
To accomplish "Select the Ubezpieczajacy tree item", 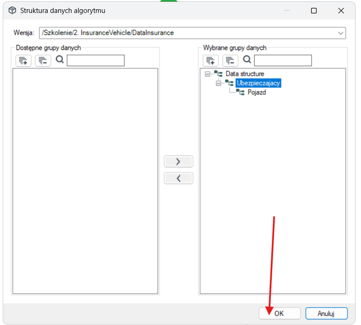I will click(x=258, y=83).
